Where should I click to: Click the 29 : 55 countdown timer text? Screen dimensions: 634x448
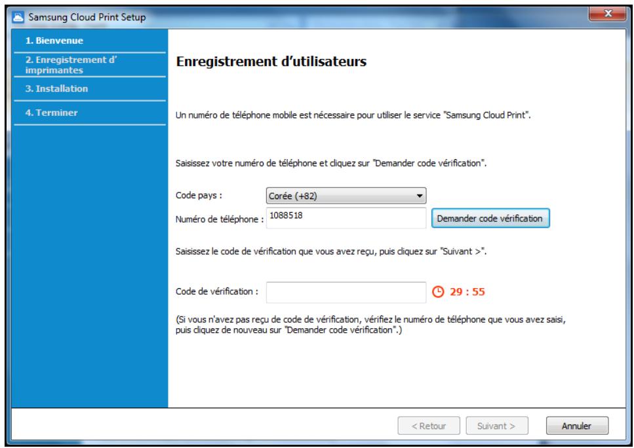(467, 291)
